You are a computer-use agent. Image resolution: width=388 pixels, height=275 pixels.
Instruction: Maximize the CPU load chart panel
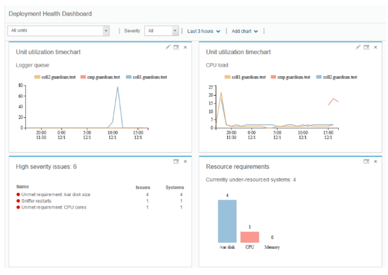pos(366,47)
